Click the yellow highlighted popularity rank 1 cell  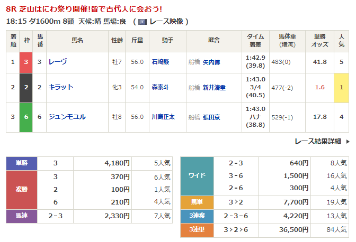point(342,87)
